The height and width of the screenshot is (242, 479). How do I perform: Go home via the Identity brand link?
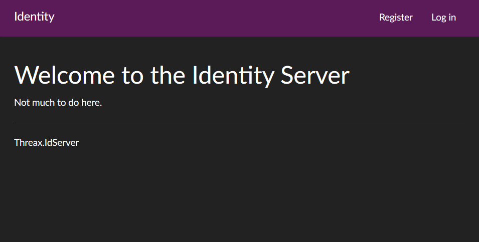click(x=34, y=17)
